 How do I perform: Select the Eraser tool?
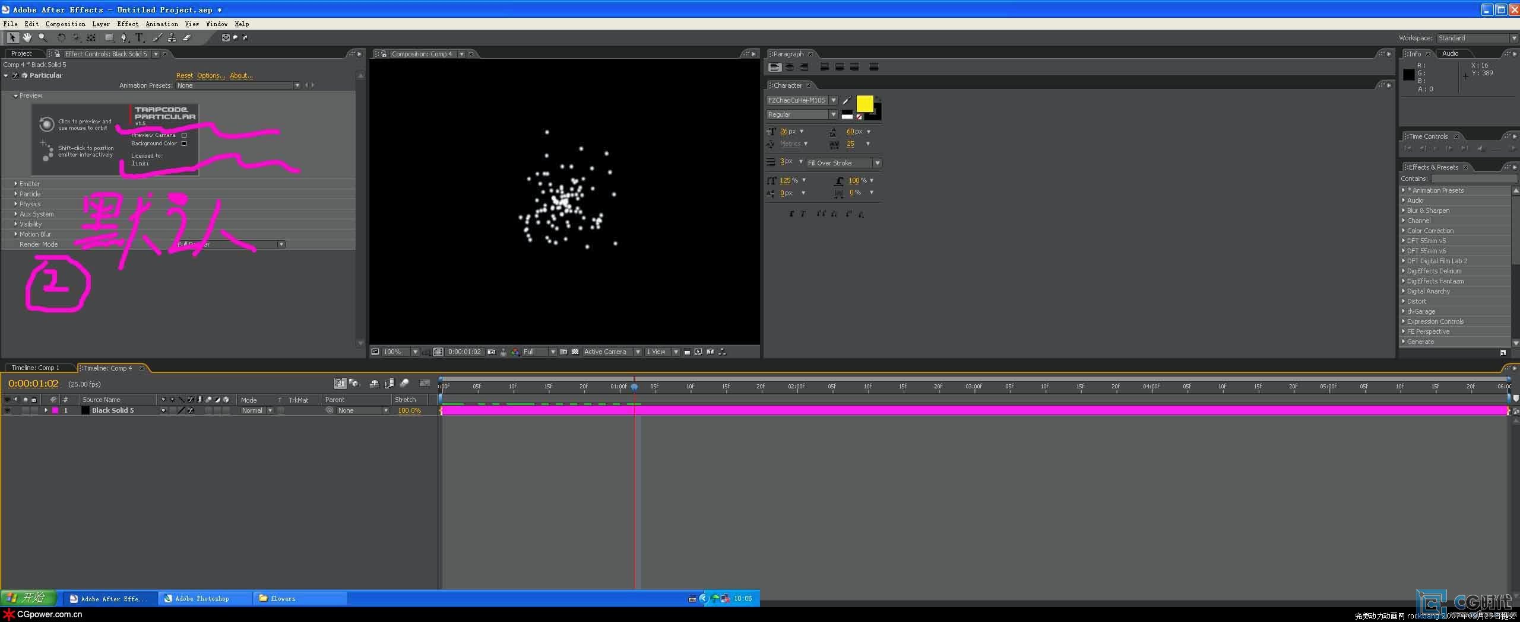click(x=186, y=37)
